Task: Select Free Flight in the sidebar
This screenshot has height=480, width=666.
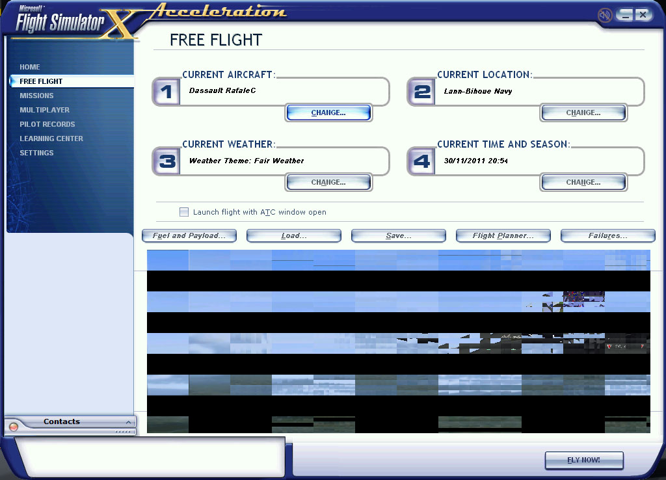Action: [72, 81]
